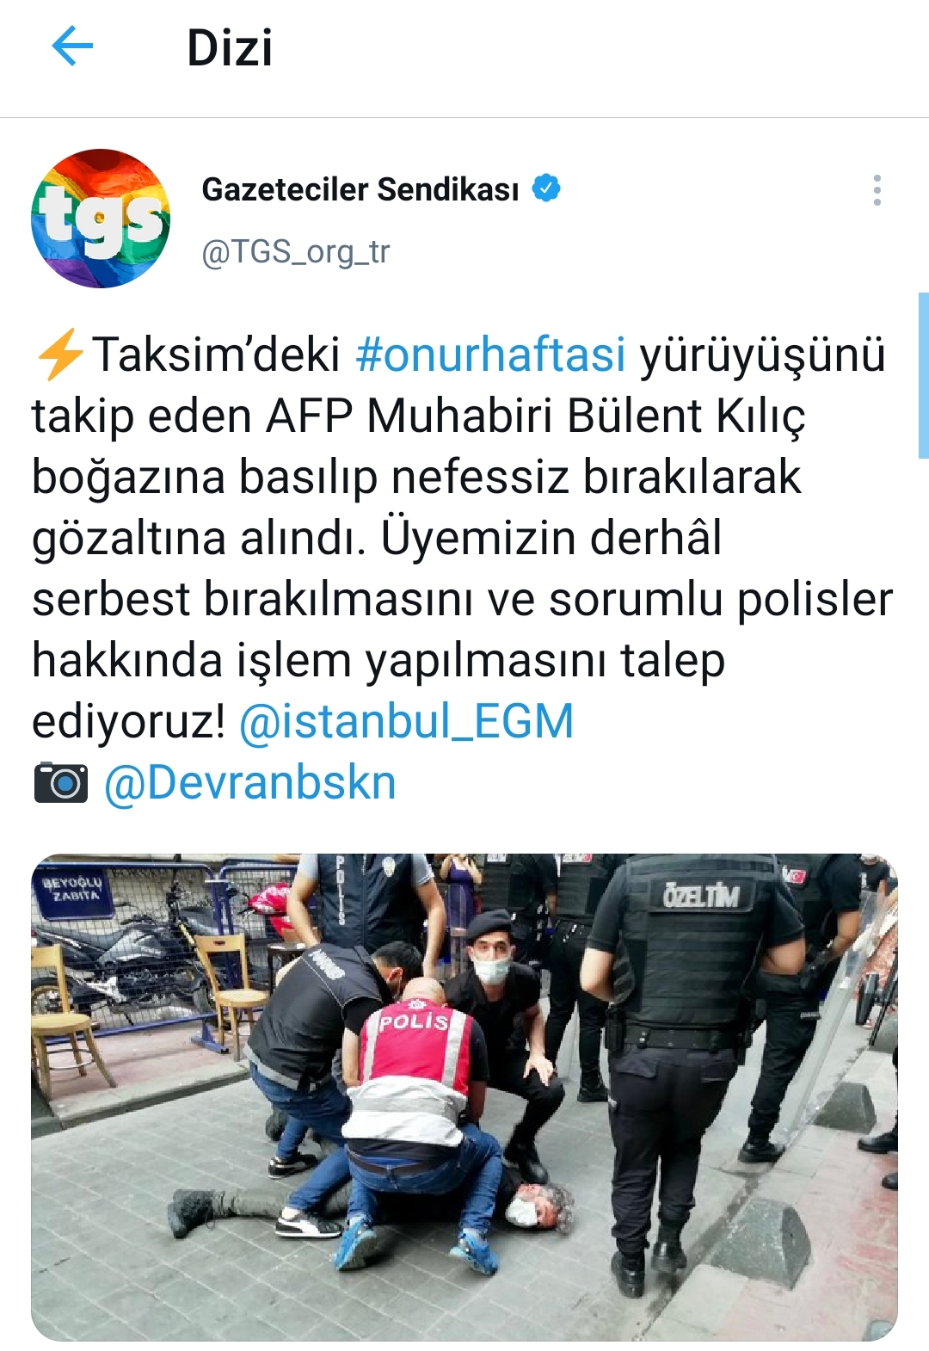This screenshot has width=929, height=1351.
Task: Tap the camera emoji before @Devranbskn
Action: (x=60, y=782)
